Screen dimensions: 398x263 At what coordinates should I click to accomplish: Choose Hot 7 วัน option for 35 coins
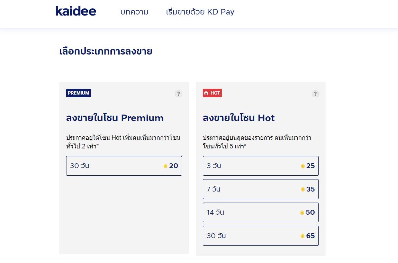pos(260,189)
